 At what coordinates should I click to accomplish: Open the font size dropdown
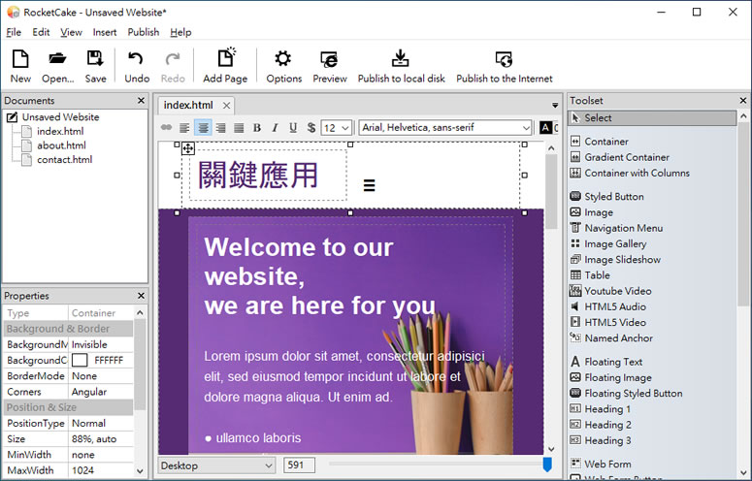click(x=336, y=128)
